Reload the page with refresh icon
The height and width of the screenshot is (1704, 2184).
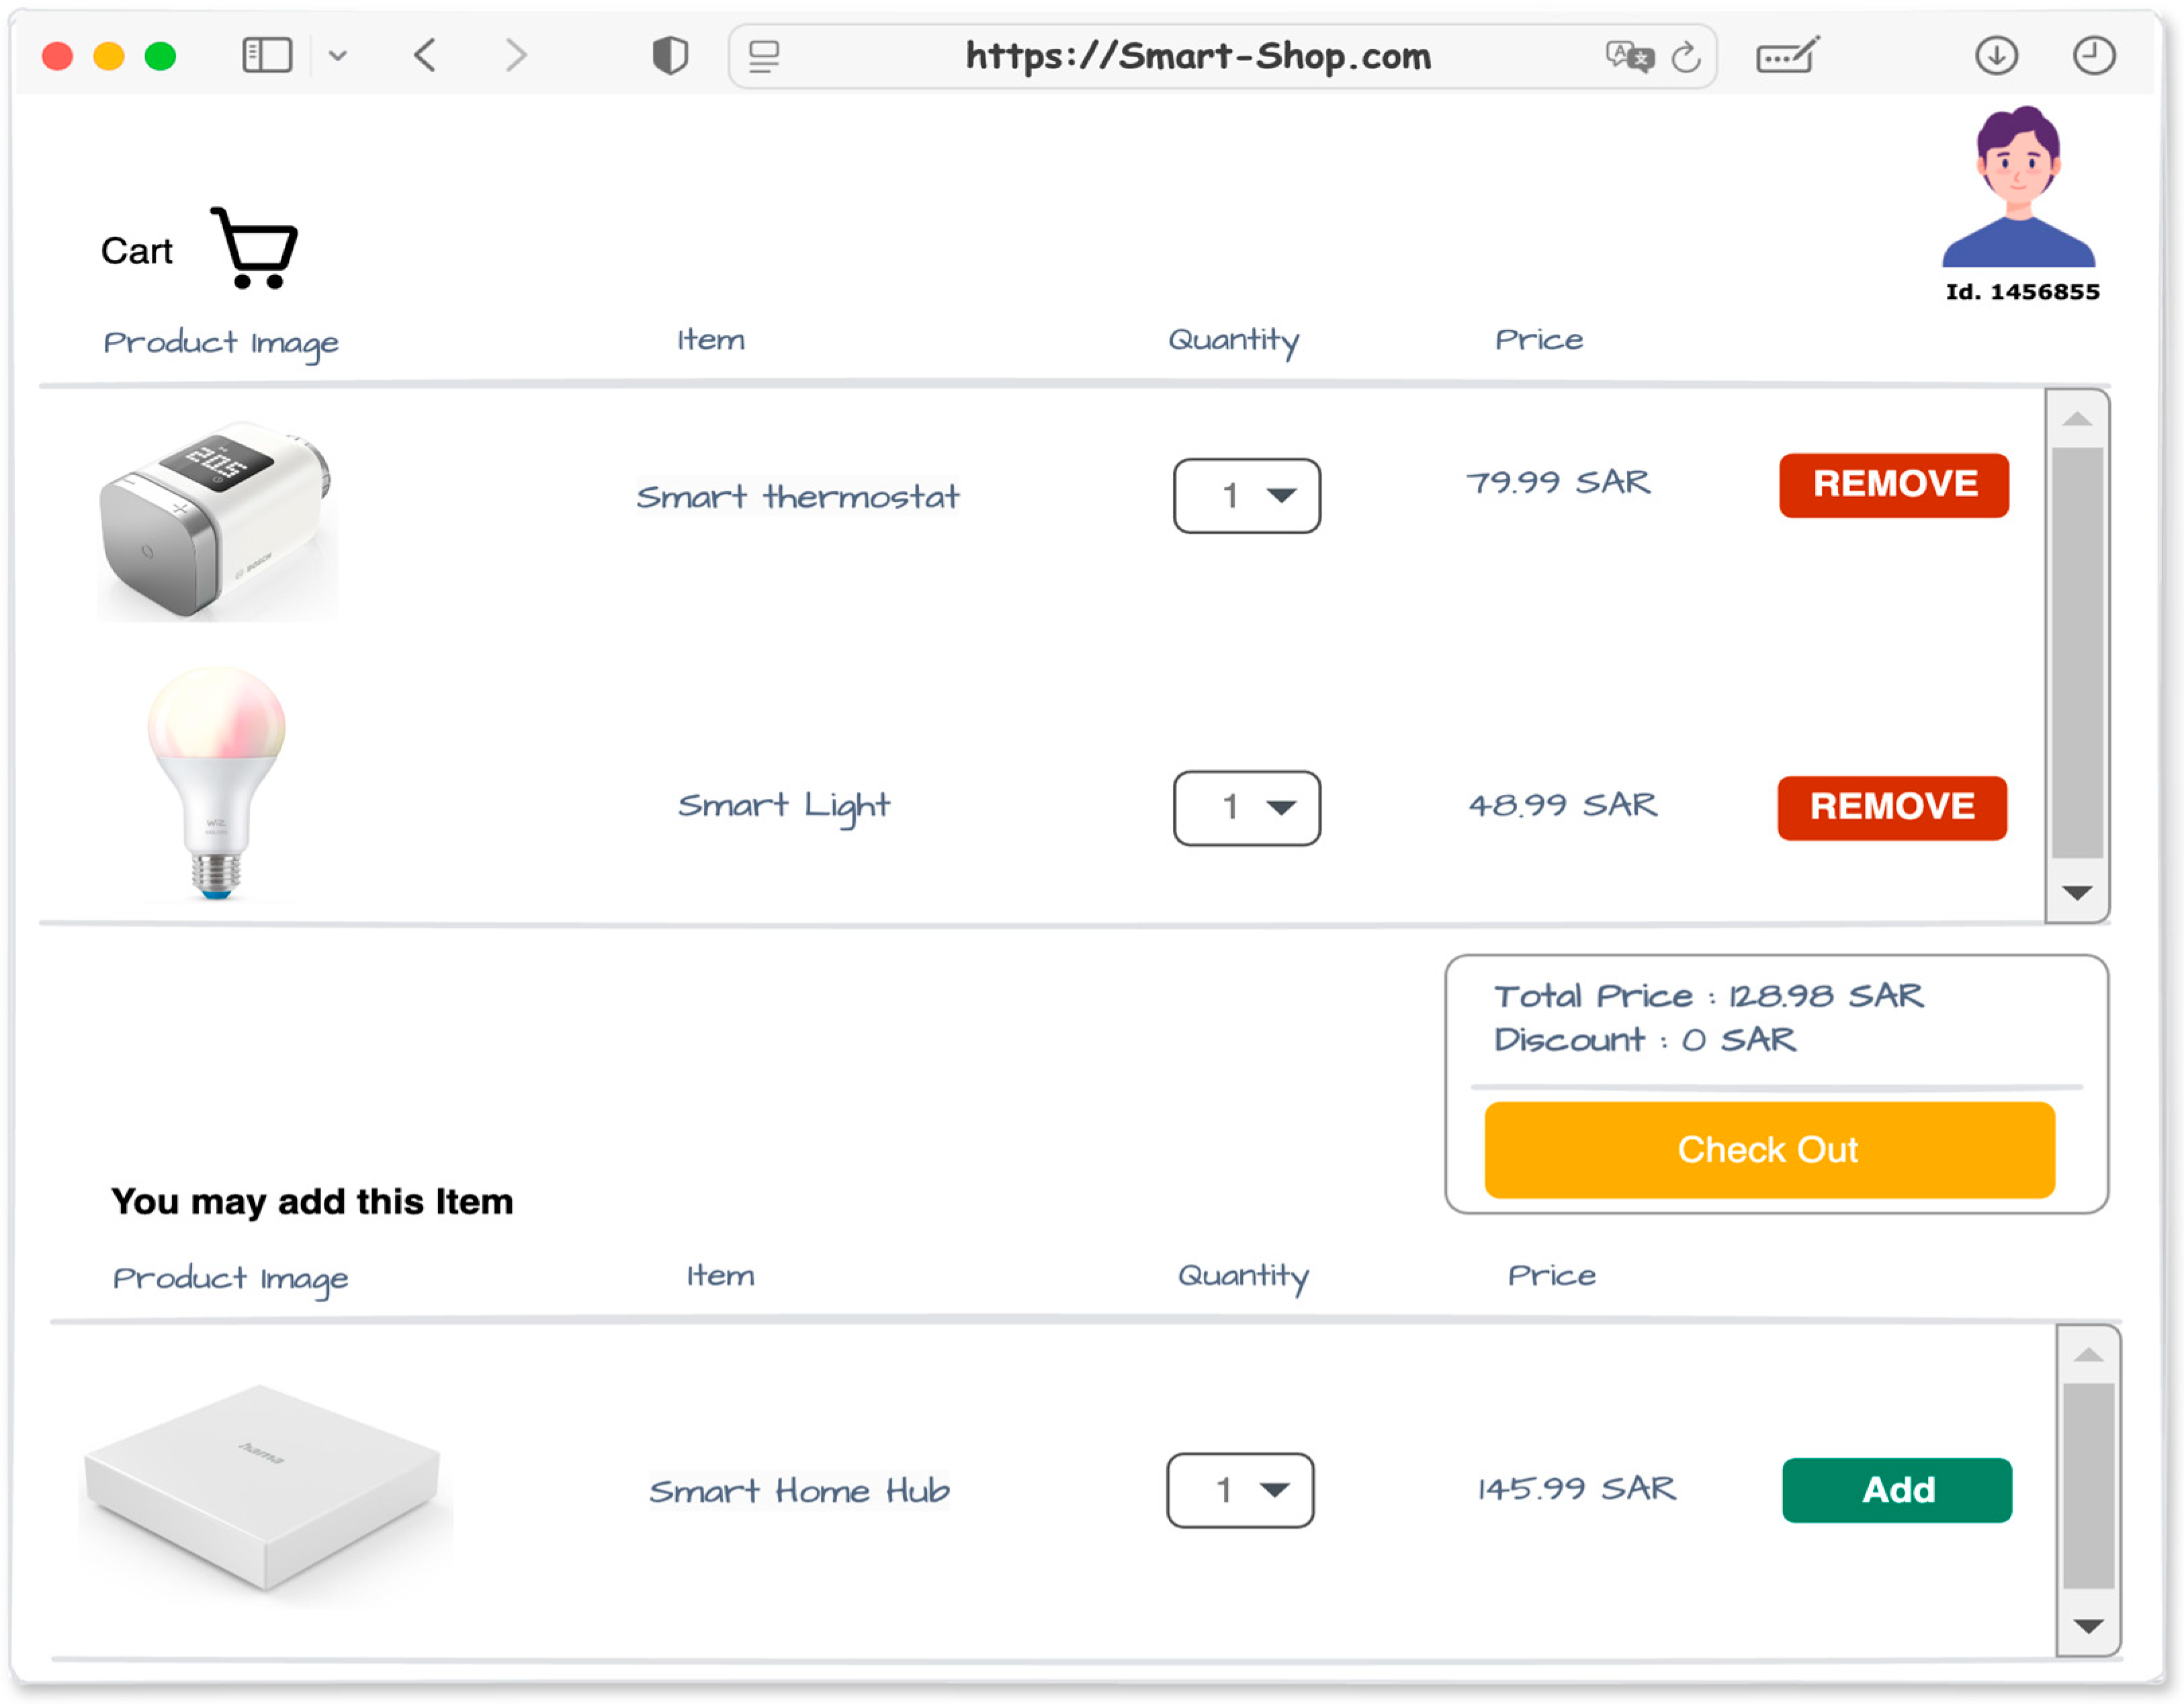pos(1686,57)
